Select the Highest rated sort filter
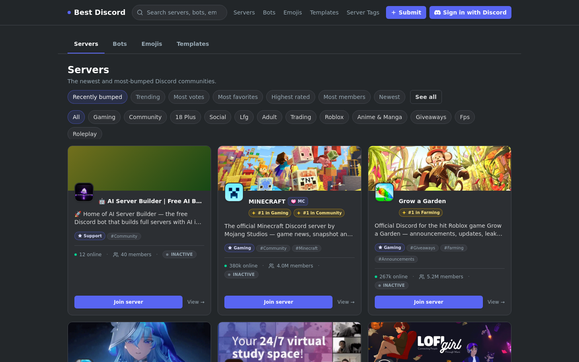579x362 pixels. (290, 97)
